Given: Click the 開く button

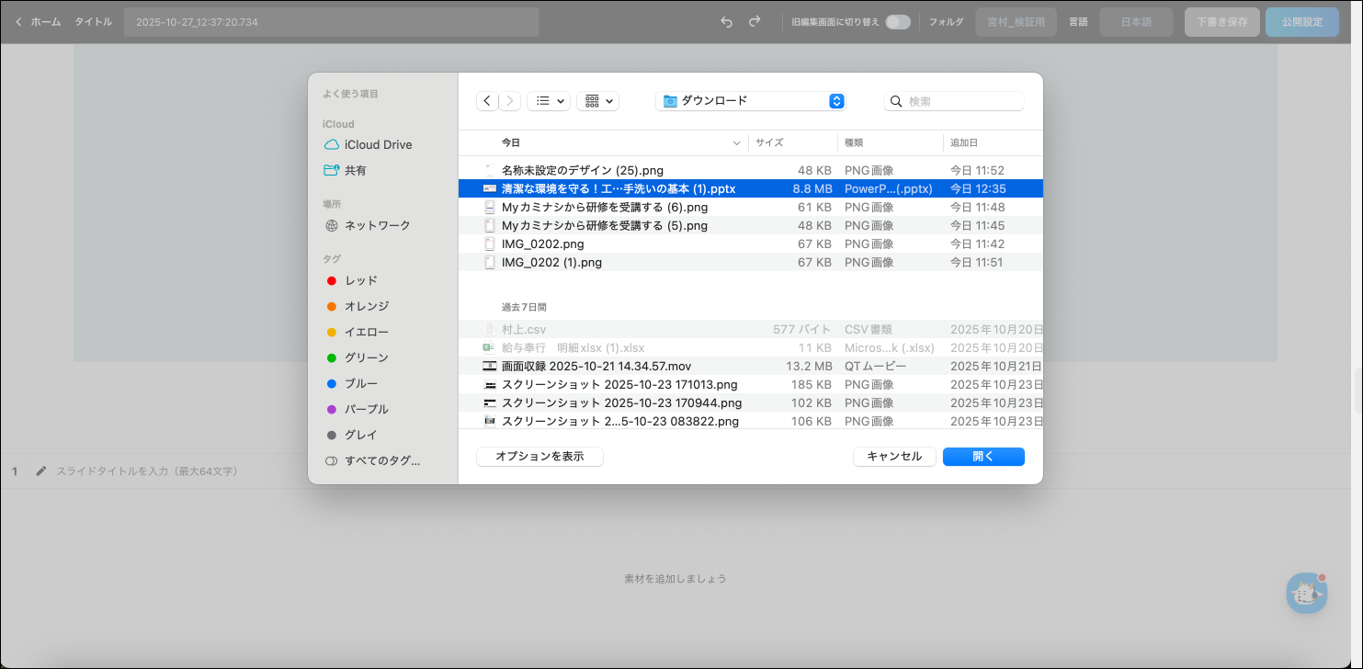Looking at the screenshot, I should click(983, 457).
